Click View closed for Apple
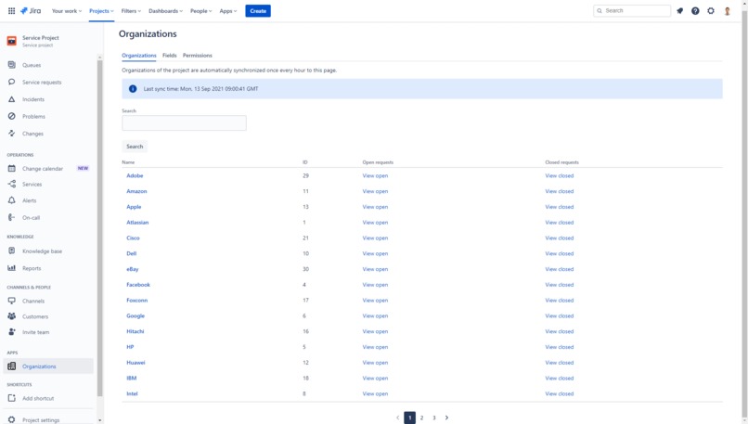 559,207
